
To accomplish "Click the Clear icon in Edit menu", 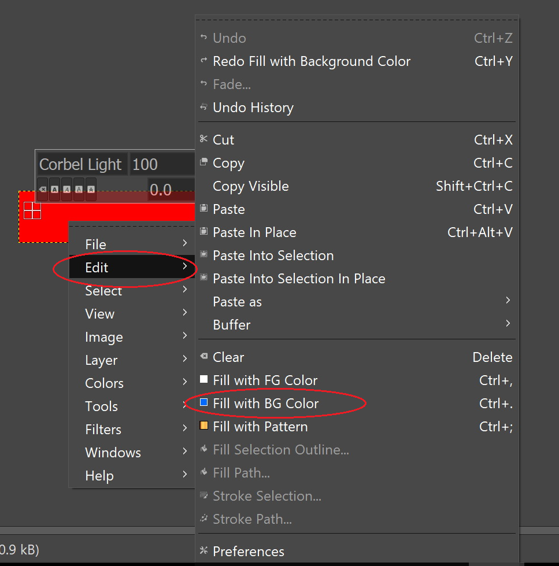I will 203,356.
